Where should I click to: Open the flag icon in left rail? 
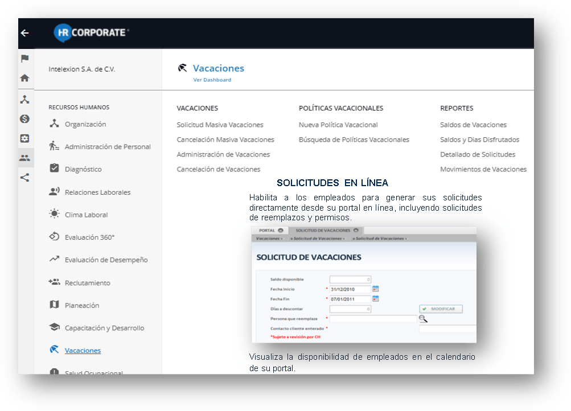[x=24, y=59]
